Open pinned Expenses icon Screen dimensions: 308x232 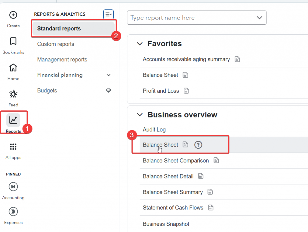pyautogui.click(x=13, y=212)
